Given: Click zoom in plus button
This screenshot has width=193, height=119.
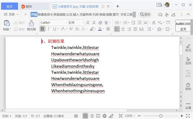Looking at the screenshot, I should (182, 116).
